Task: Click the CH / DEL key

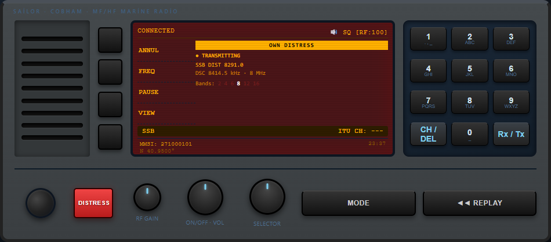Action: click(x=428, y=134)
